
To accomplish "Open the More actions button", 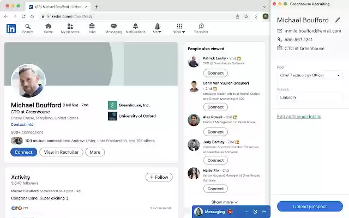I will click(95, 152).
